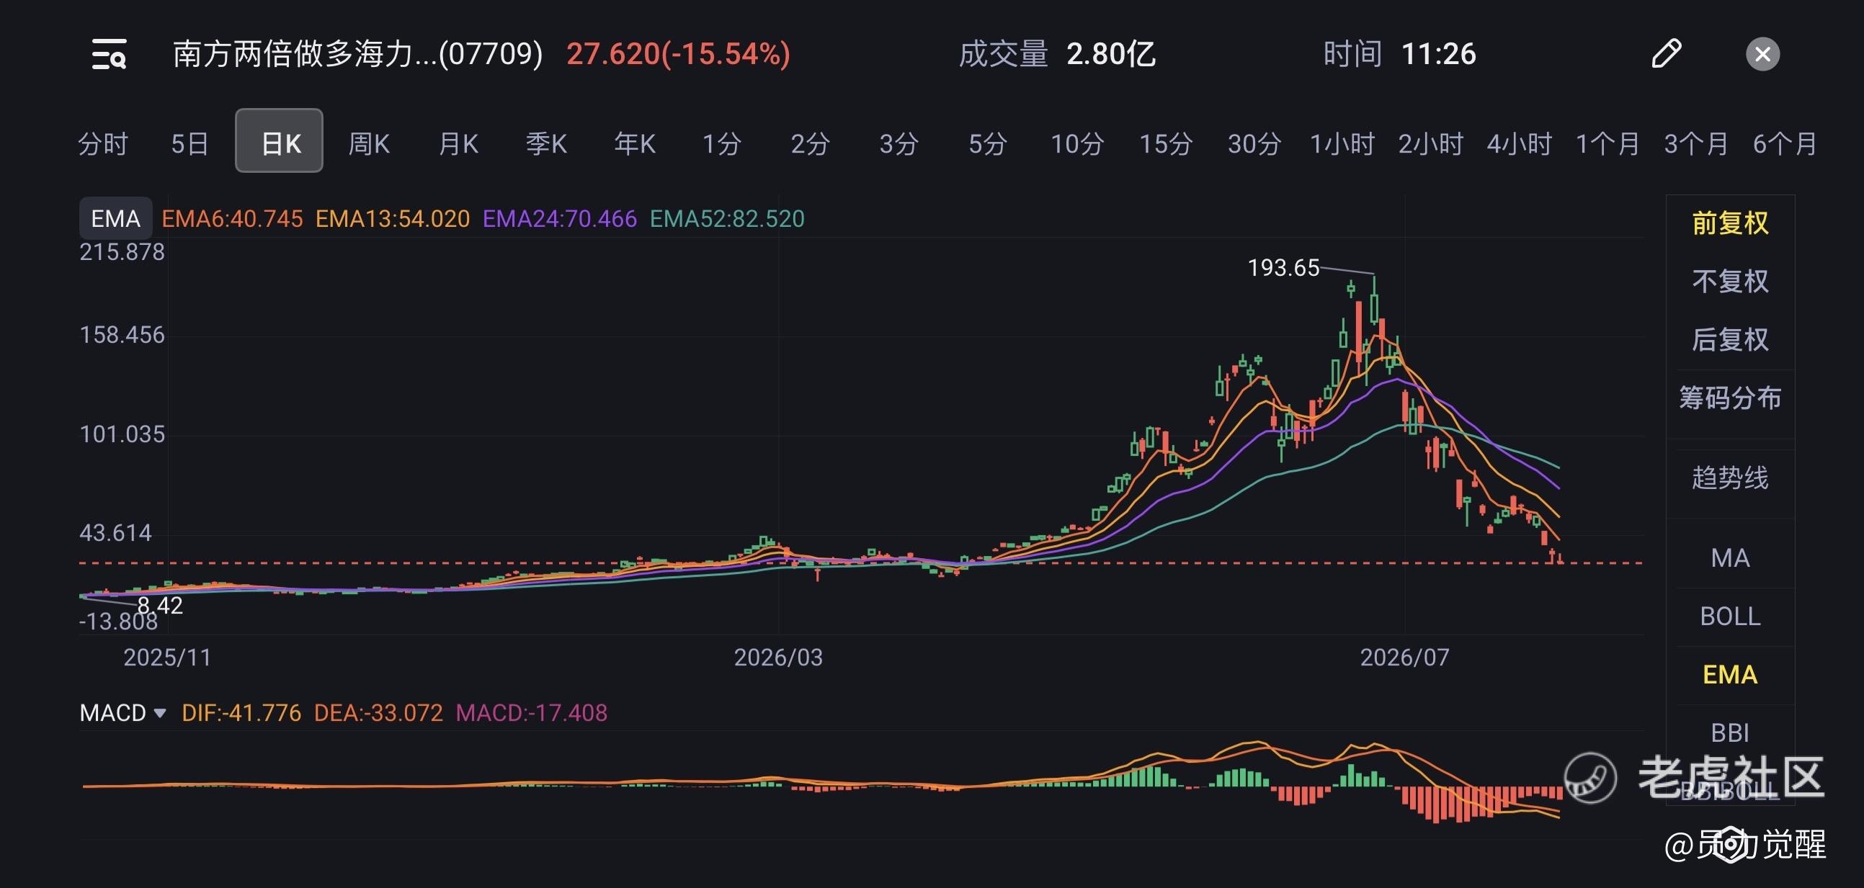
Task: Choose the 5分 interval tab
Action: pos(988,143)
